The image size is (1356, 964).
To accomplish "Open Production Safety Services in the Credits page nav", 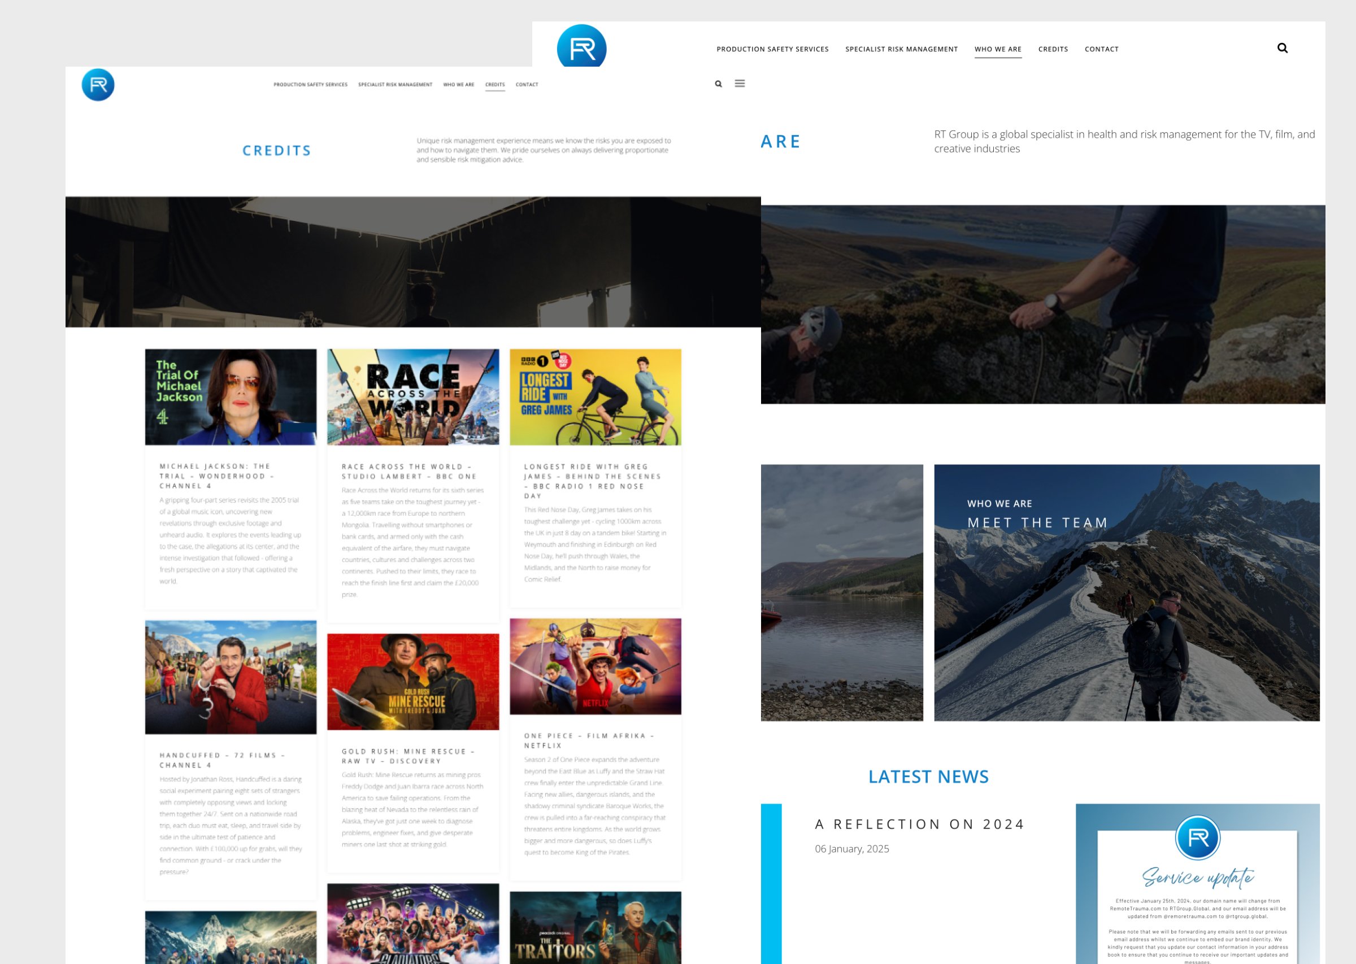I will [311, 85].
